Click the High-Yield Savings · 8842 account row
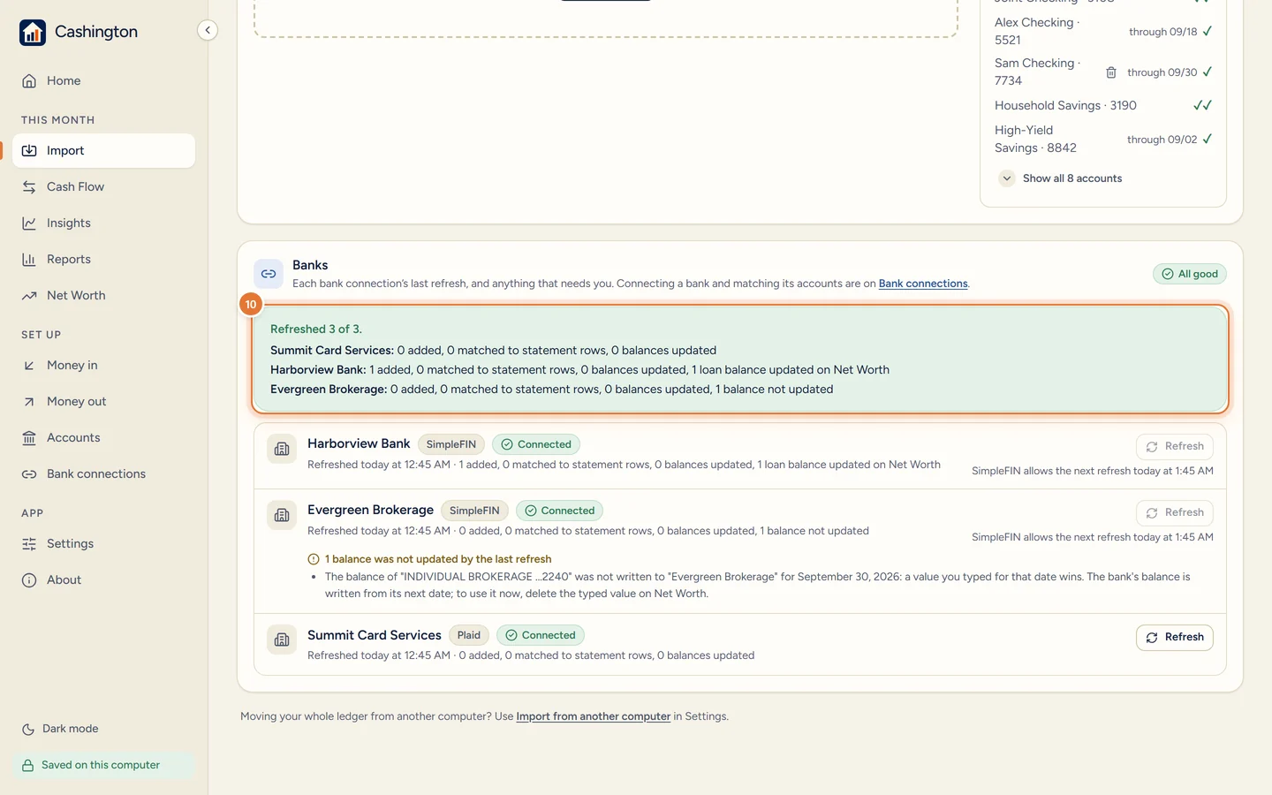The width and height of the screenshot is (1272, 795). click(1103, 139)
